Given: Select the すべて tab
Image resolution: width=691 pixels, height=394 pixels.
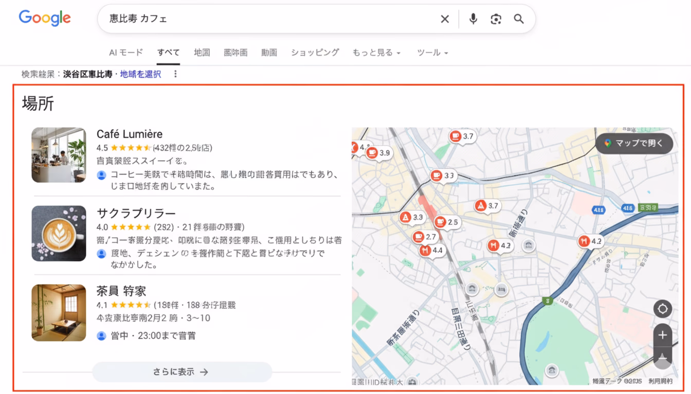Looking at the screenshot, I should 169,52.
